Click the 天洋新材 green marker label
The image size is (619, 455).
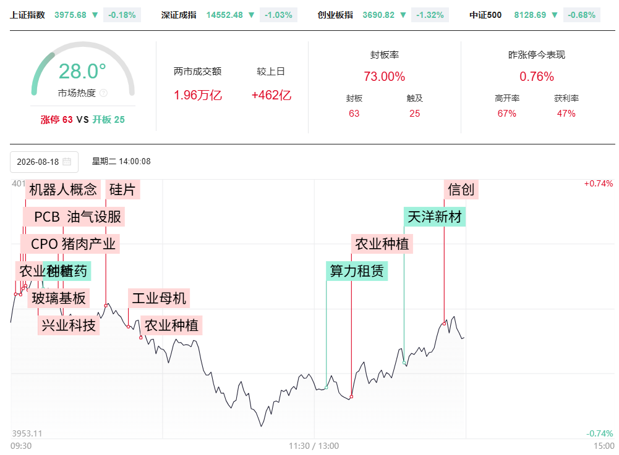point(435,217)
